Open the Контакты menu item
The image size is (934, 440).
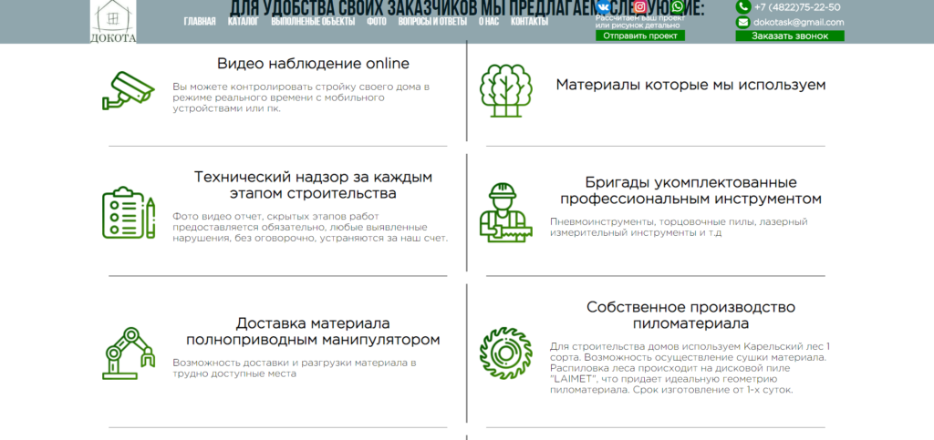pos(529,21)
